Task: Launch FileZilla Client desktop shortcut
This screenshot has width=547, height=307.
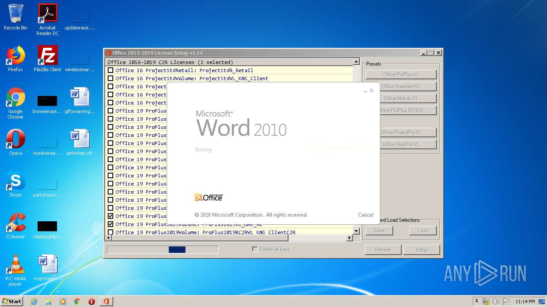Action: (47, 59)
